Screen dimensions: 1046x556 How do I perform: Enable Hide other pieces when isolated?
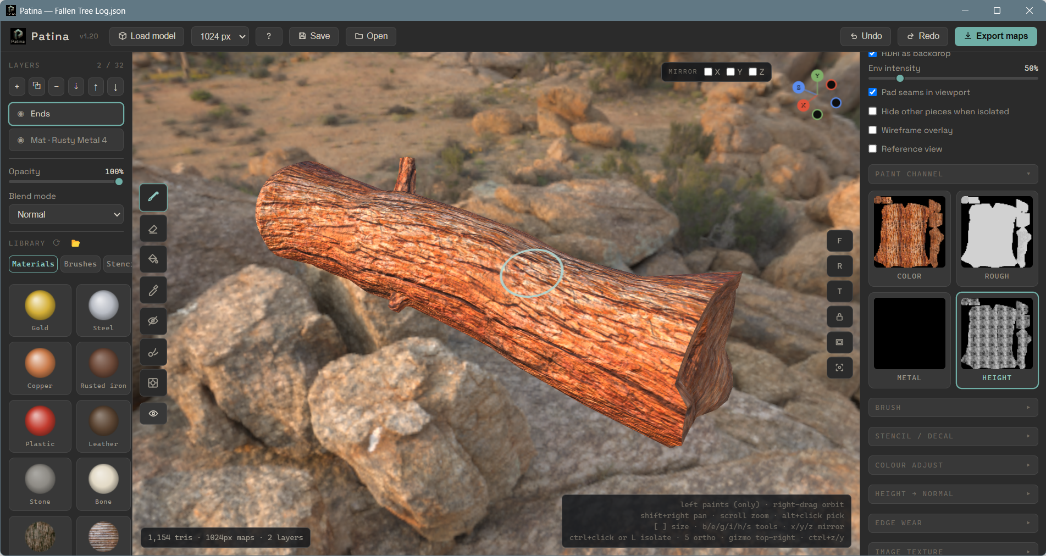[872, 112]
